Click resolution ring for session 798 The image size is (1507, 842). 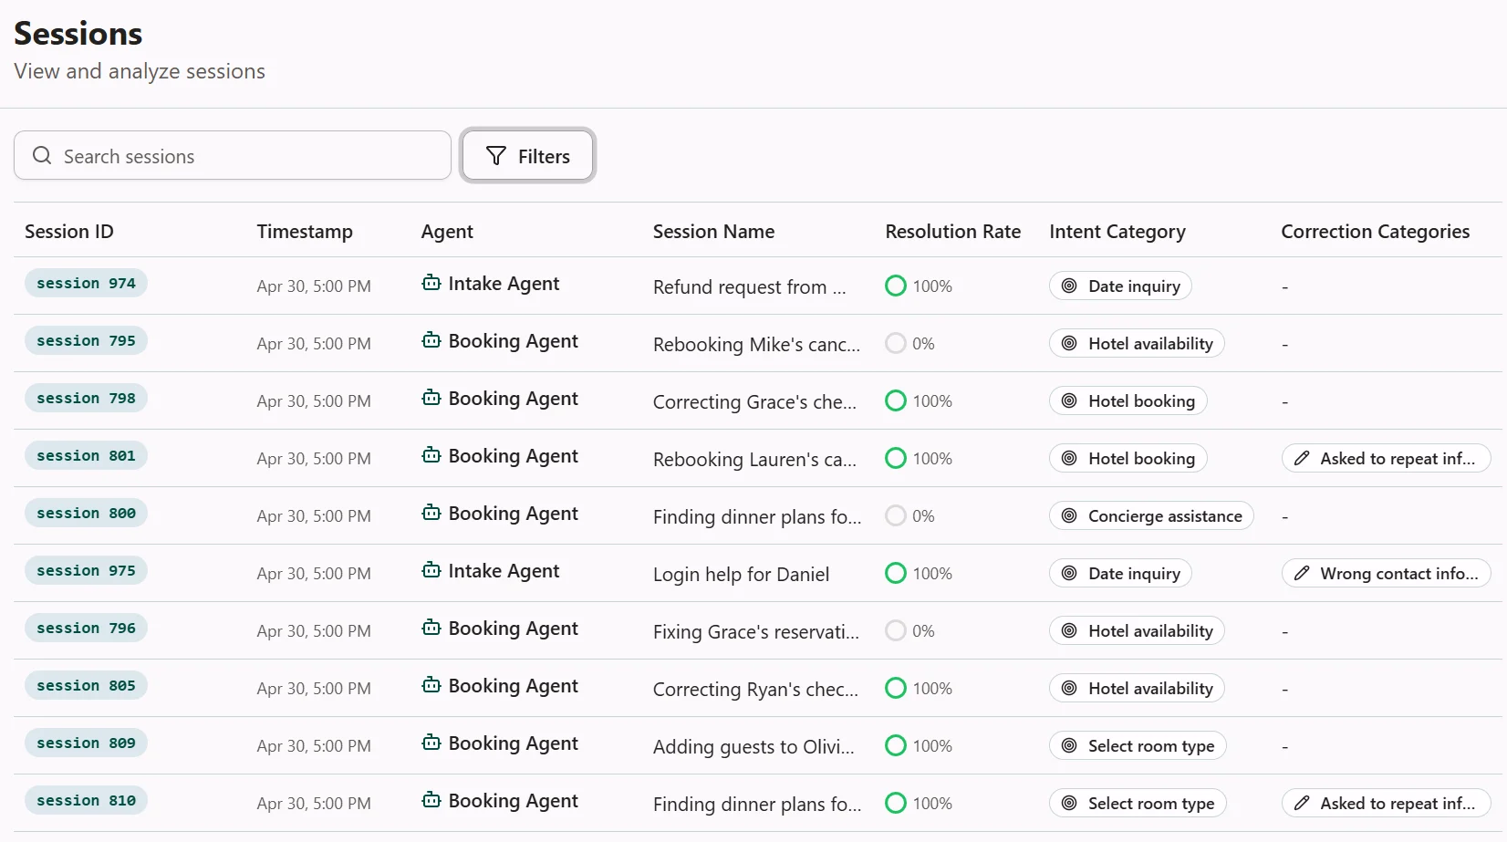[x=896, y=400]
